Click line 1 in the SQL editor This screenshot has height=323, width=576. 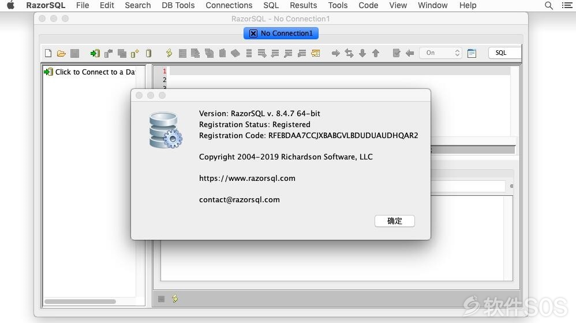point(339,71)
